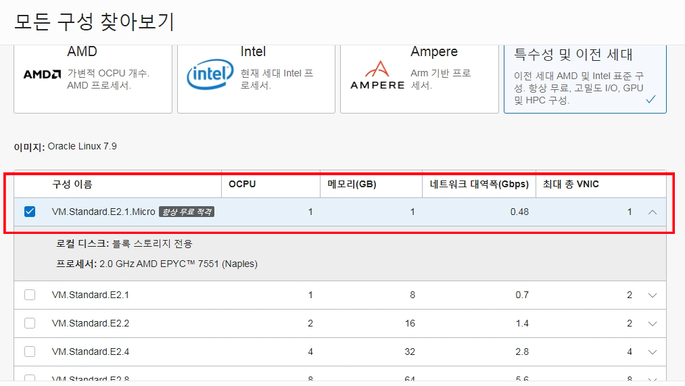Click the memory value 16 for E2.2
This screenshot has height=386, width=685.
(410, 323)
